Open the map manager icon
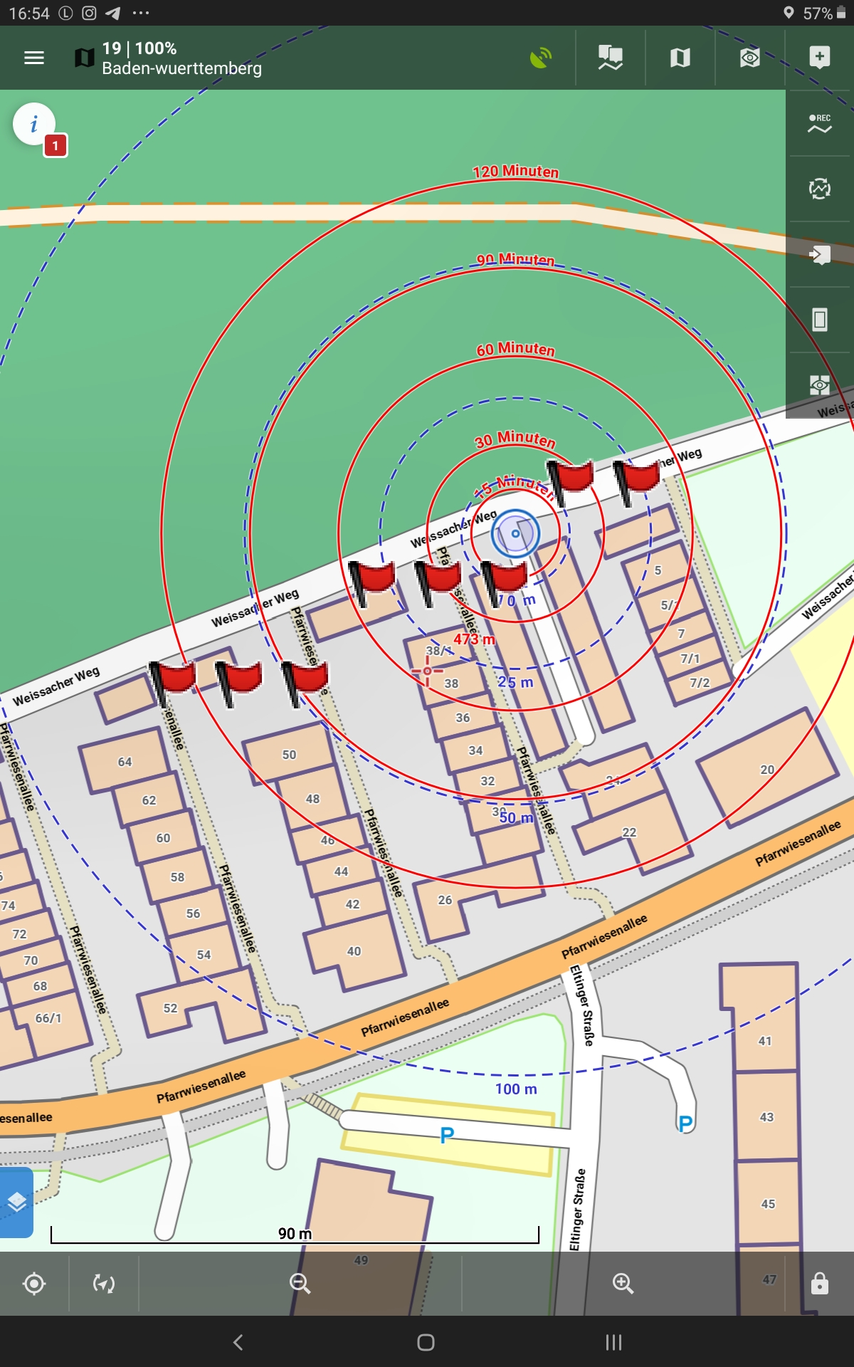Image resolution: width=854 pixels, height=1367 pixels. pyautogui.click(x=680, y=58)
